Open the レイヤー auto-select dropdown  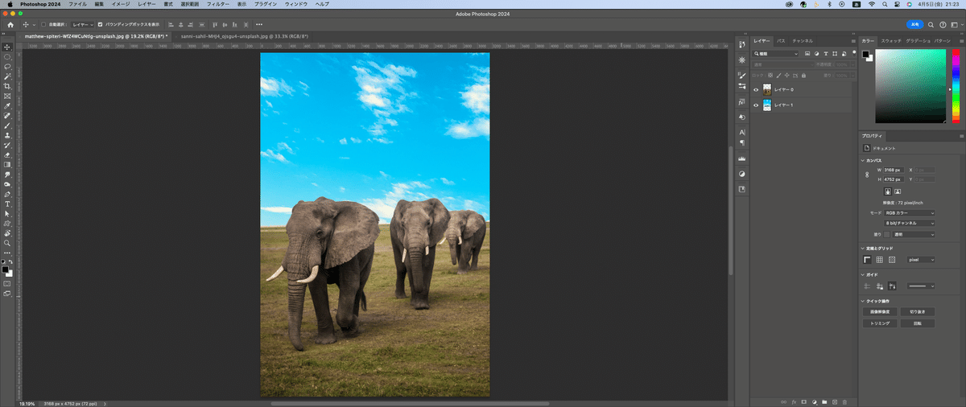[82, 25]
